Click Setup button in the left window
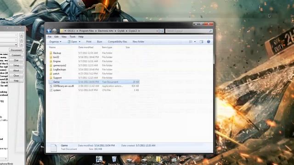The image size is (294, 165). tap(16, 66)
